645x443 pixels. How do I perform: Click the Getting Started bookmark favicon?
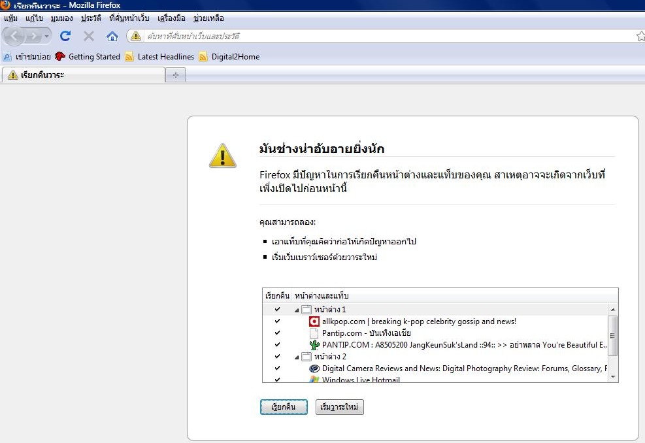[60, 56]
